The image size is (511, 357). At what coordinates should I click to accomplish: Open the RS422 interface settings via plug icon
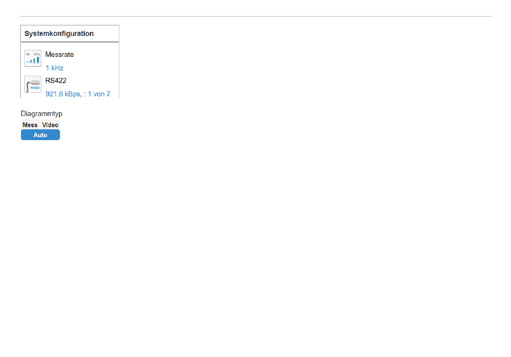coord(33,84)
